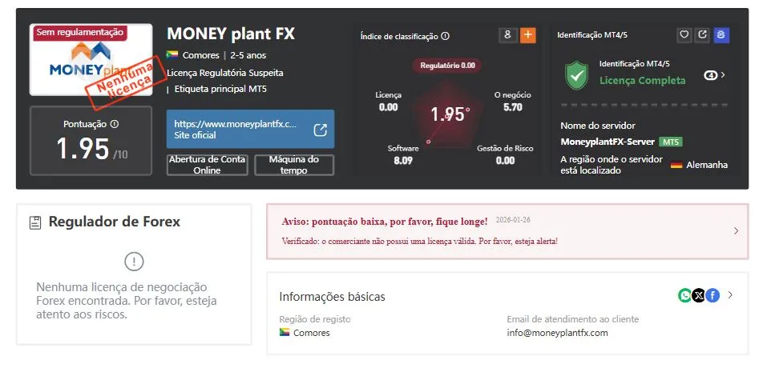
Task: Open the X social media icon
Action: click(699, 295)
